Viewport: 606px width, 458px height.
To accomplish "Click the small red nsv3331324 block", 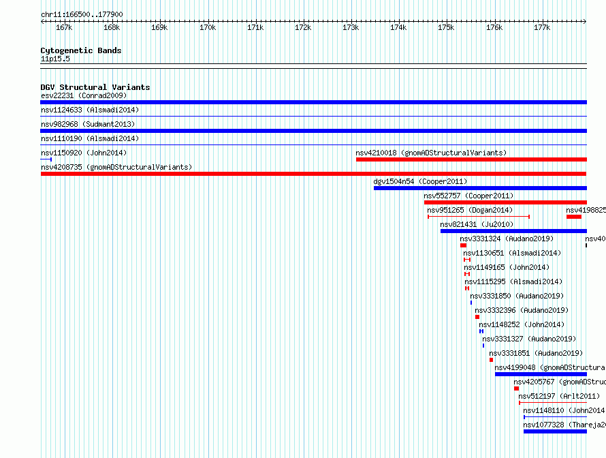I will pyautogui.click(x=463, y=245).
